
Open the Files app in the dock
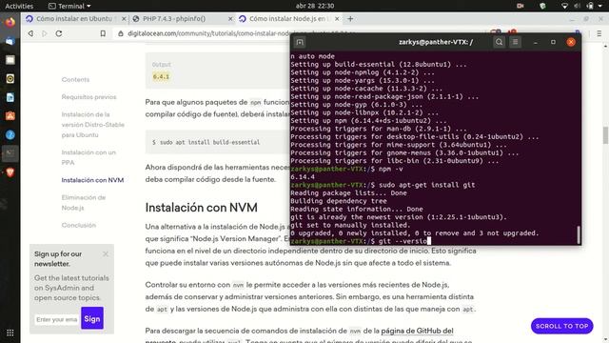point(10,60)
